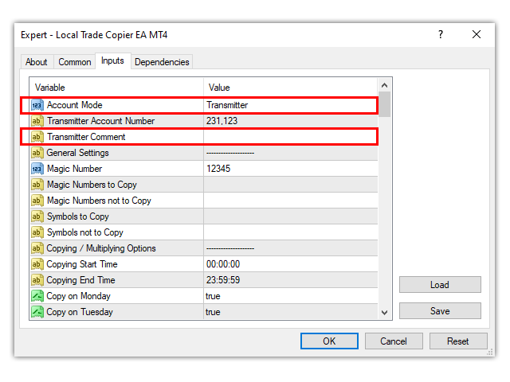510x382 pixels.
Task: Click the Copy on Monday boolean icon
Action: click(x=37, y=296)
